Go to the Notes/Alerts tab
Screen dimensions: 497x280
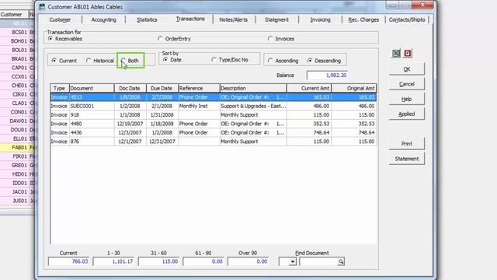click(x=234, y=19)
